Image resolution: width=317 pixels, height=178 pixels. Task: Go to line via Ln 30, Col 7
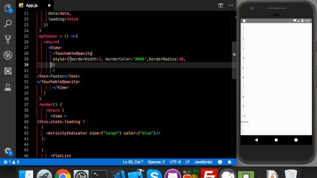133,162
